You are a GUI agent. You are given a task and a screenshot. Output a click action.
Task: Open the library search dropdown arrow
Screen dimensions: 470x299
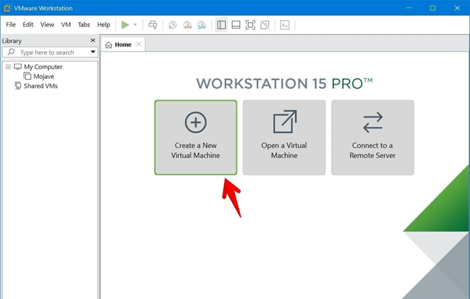tap(93, 52)
